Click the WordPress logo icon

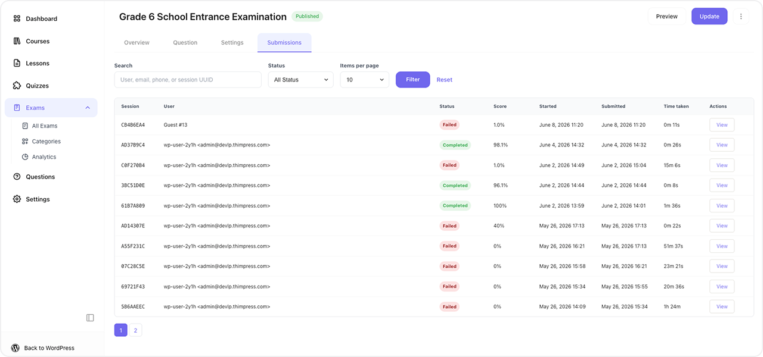pyautogui.click(x=15, y=348)
